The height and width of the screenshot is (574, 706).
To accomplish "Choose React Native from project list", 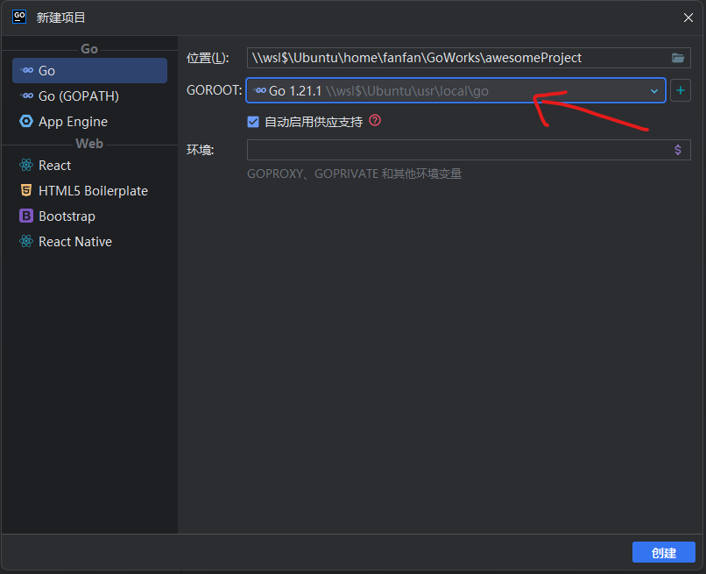I will point(74,241).
